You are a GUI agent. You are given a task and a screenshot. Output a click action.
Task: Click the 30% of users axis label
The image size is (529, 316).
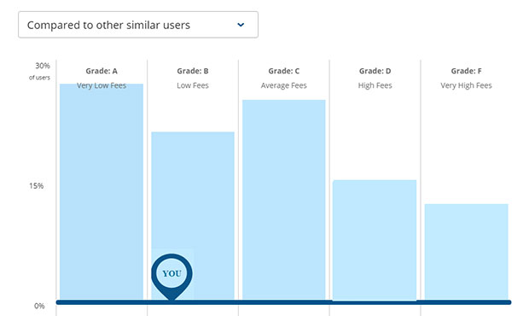[x=40, y=71]
